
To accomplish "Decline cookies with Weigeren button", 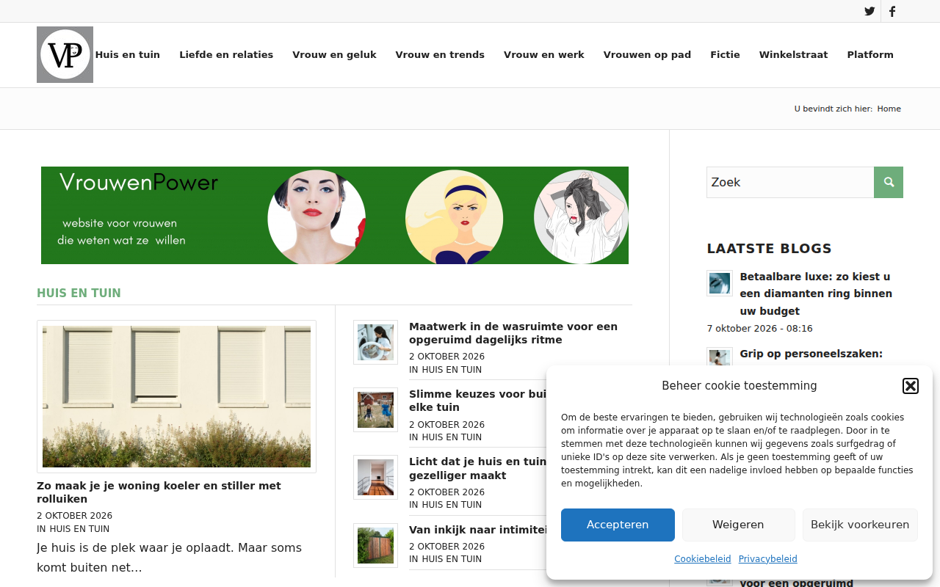I will coord(738,525).
